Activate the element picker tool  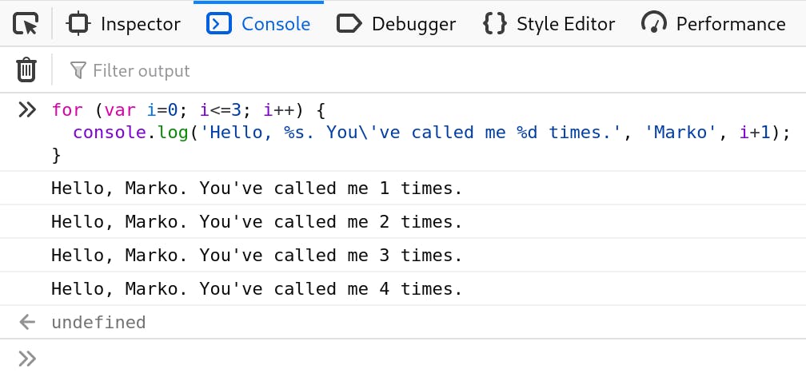click(26, 24)
